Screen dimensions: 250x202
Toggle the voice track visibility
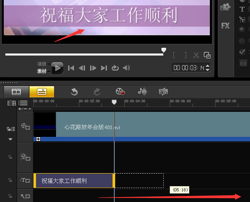click(25, 196)
